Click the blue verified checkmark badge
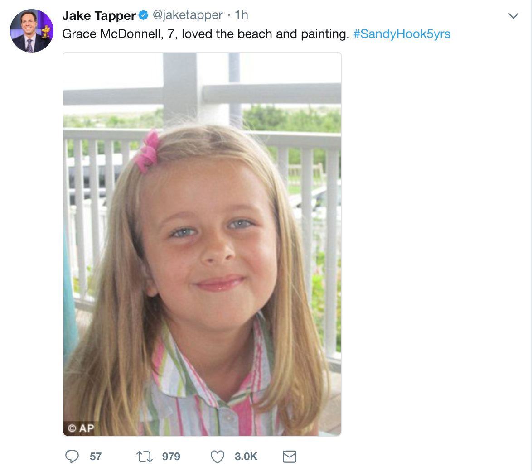Viewport: 532px width, 471px height. [143, 15]
